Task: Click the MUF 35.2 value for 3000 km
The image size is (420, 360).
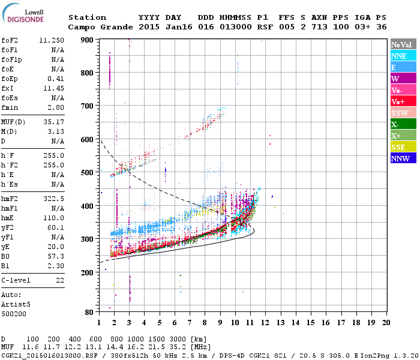Action: coord(178,347)
